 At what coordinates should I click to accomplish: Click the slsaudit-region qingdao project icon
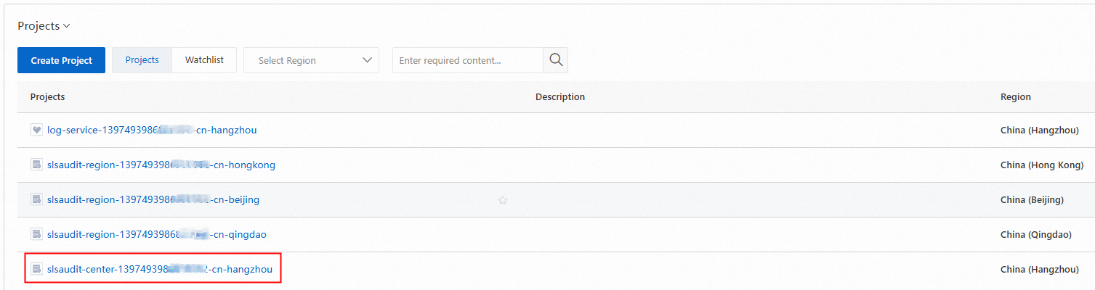[36, 234]
